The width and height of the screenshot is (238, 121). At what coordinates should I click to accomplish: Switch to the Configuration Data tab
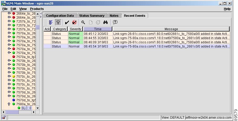(x=60, y=15)
